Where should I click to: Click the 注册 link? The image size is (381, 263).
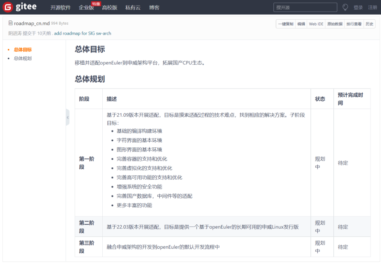373,7
